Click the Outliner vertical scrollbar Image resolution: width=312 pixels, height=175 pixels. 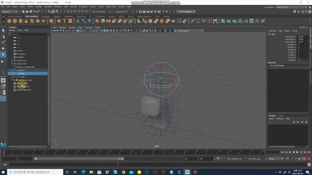(x=49, y=90)
